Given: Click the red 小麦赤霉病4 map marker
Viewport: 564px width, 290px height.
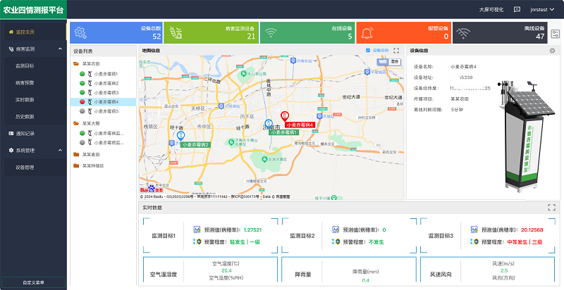Looking at the screenshot, I should (285, 115).
